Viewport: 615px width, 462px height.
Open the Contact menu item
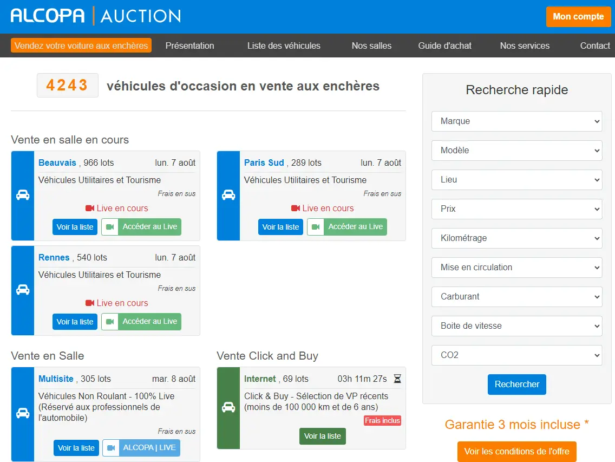(x=595, y=46)
